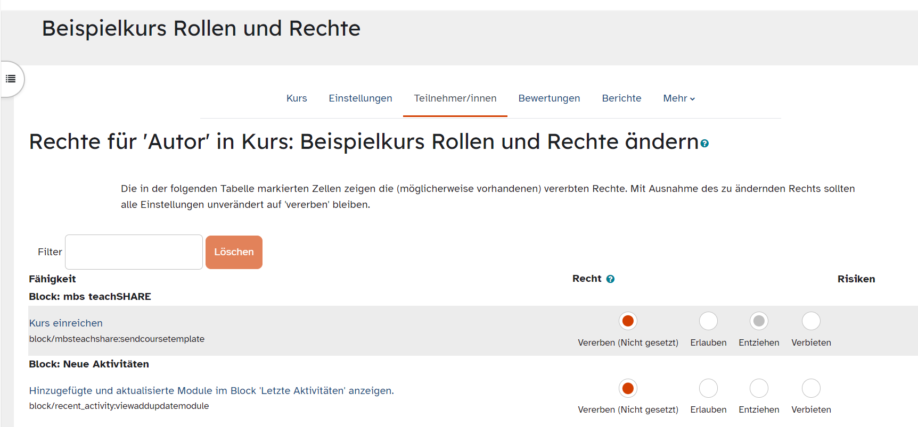The width and height of the screenshot is (918, 427).
Task: Select Erlauben for Kurs einreichen
Action: point(708,321)
